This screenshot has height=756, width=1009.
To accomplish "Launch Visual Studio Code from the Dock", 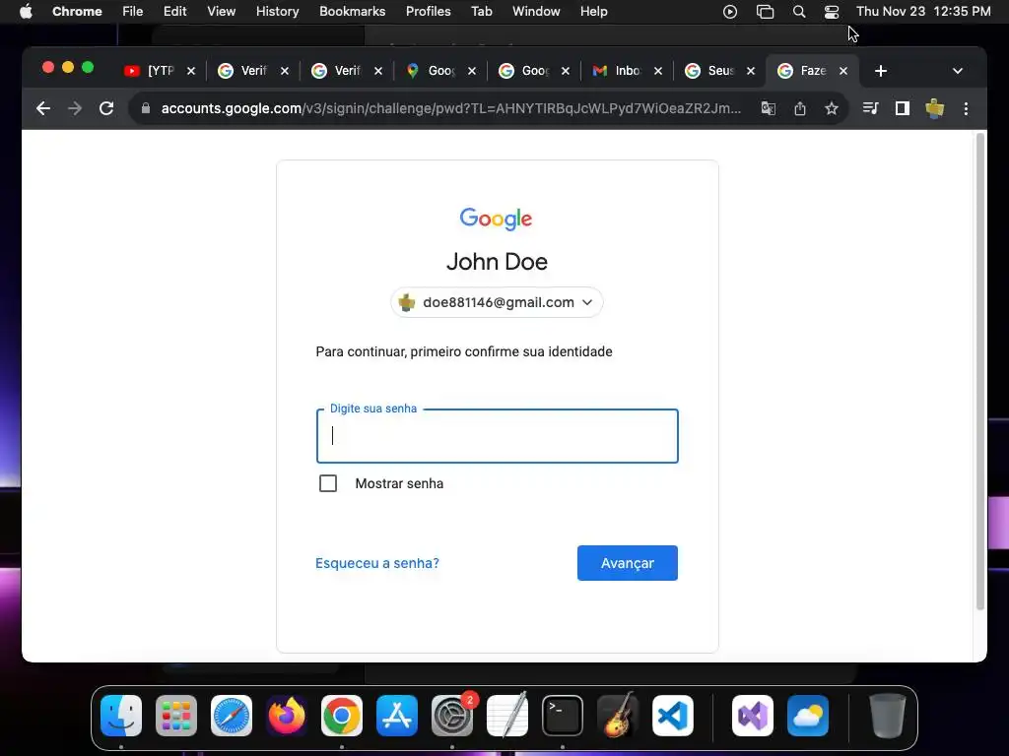I will 672,716.
